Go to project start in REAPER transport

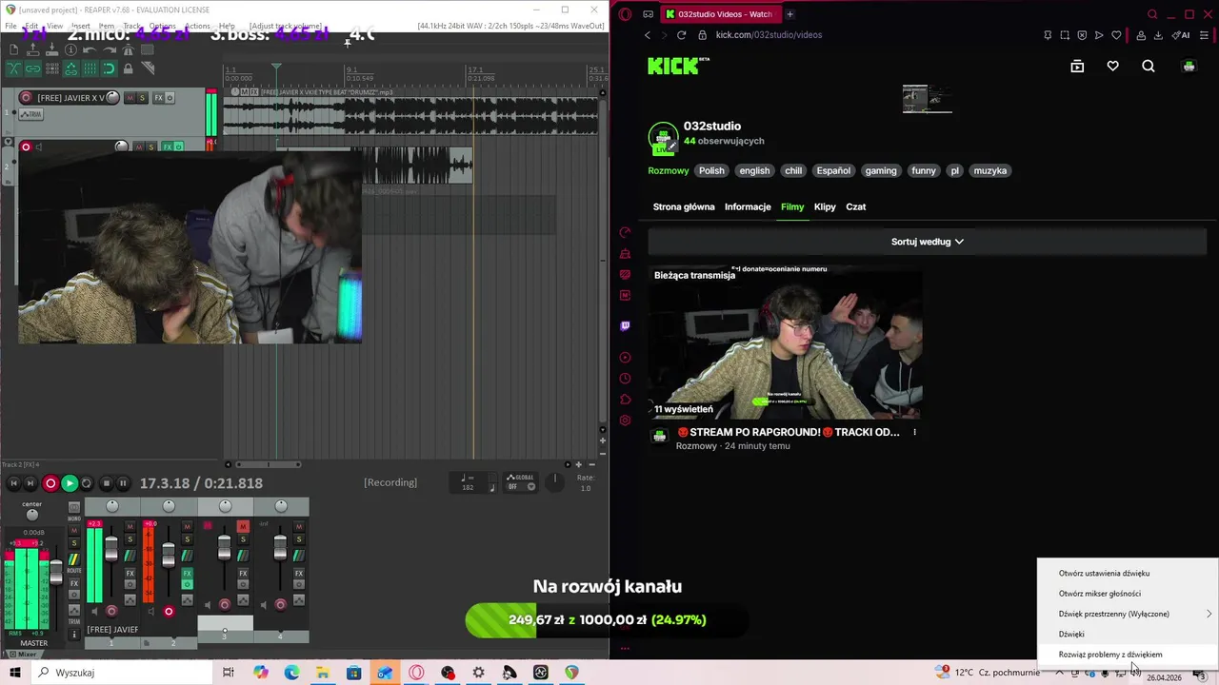(13, 483)
